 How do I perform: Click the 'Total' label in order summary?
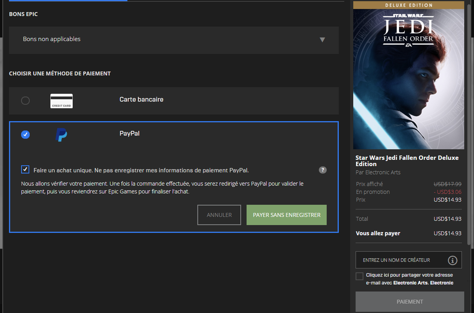(362, 219)
